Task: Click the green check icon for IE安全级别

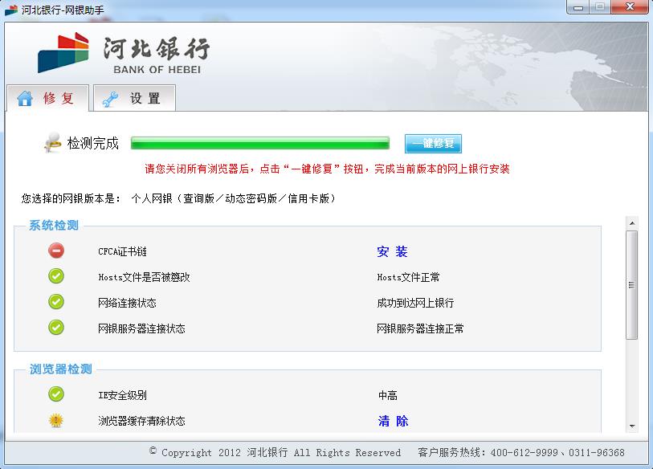Action: coord(56,394)
